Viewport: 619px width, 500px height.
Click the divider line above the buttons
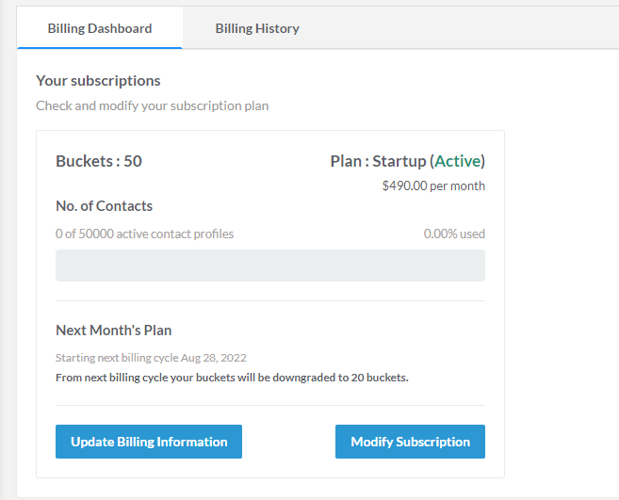pos(270,405)
